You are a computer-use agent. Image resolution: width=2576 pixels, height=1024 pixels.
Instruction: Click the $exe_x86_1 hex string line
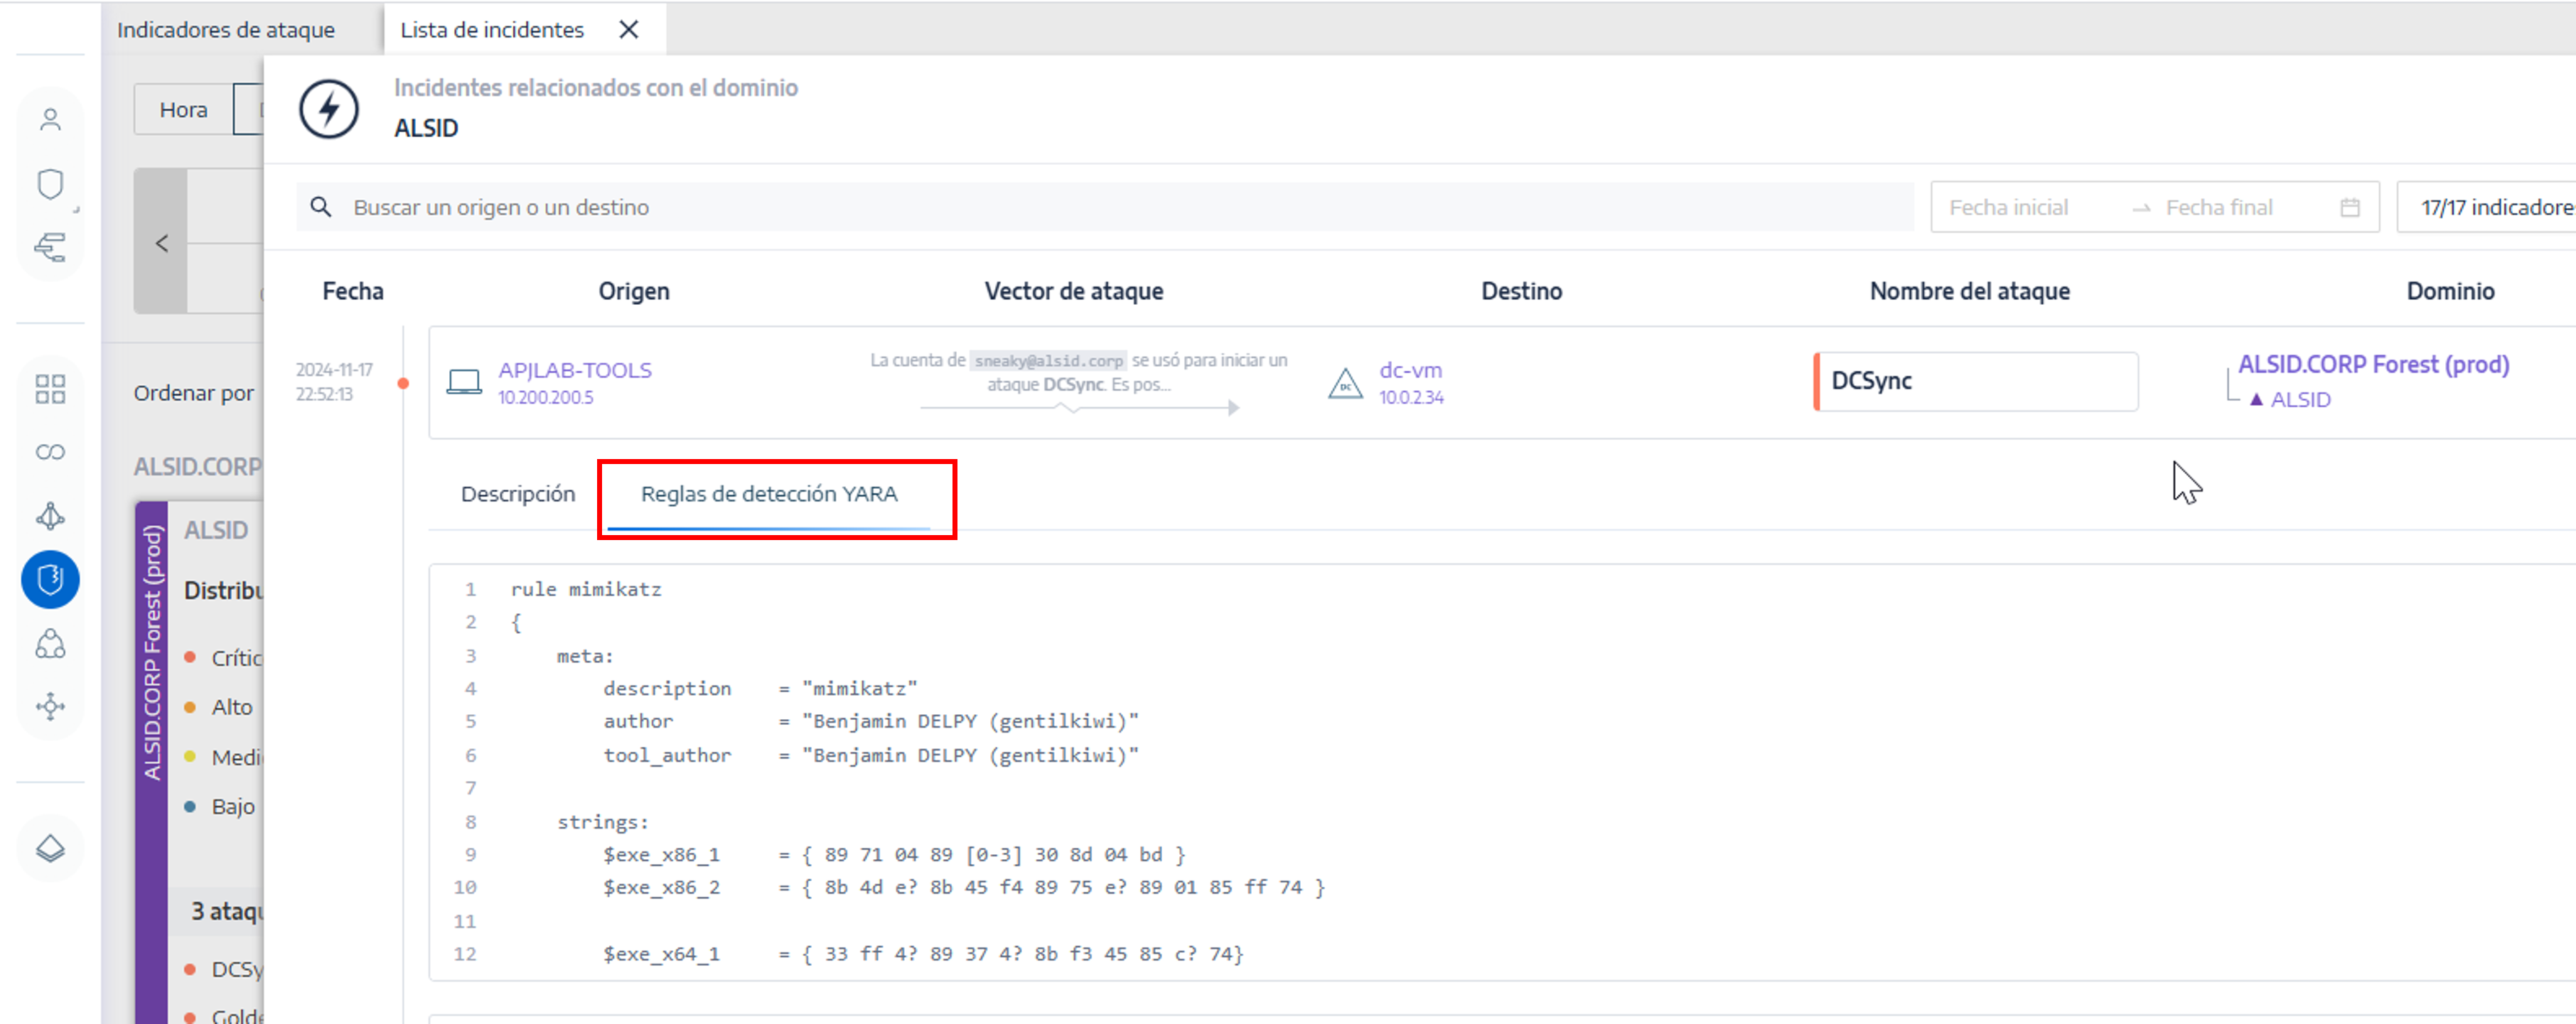tap(894, 855)
